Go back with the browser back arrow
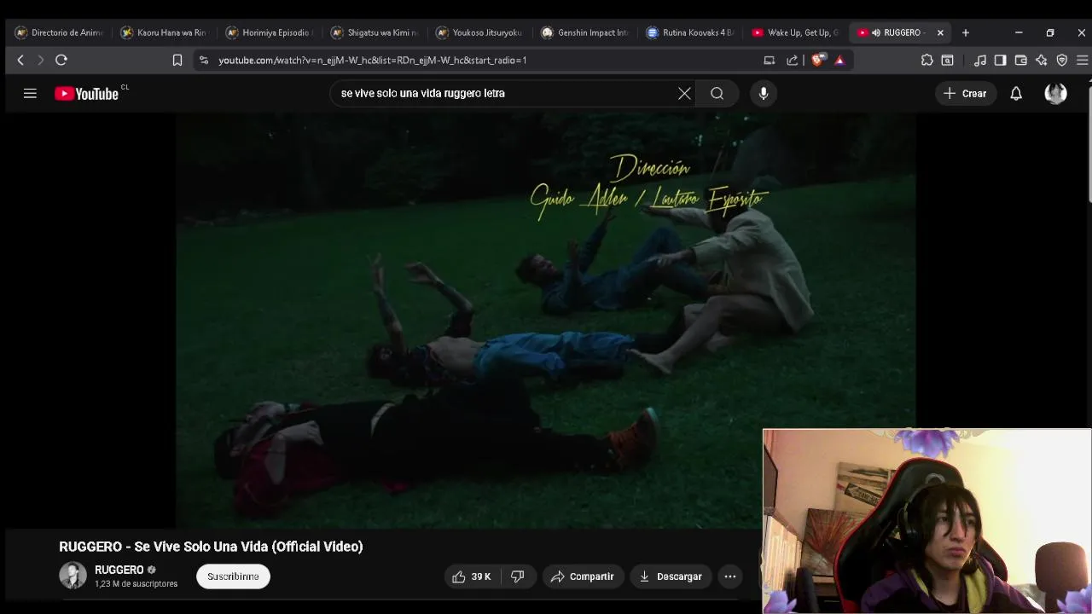The height and width of the screenshot is (614, 1092). (20, 60)
